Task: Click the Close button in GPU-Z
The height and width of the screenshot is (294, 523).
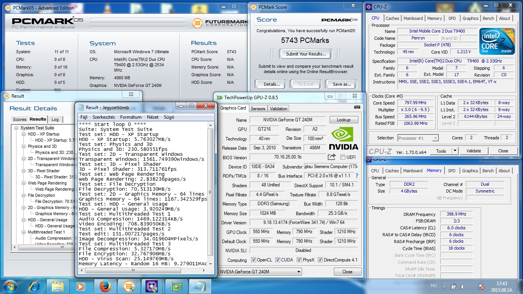Action: (348, 272)
